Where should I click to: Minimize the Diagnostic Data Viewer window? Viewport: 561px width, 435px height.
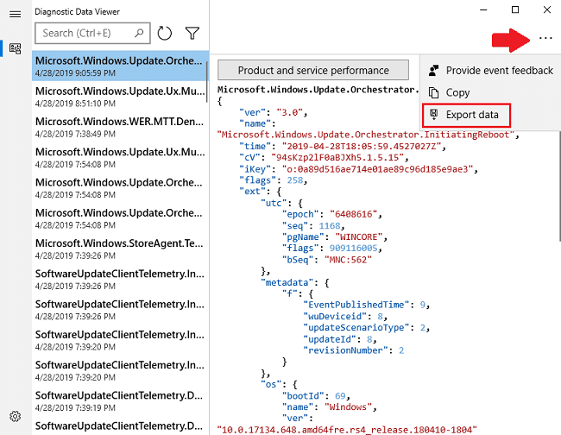(x=483, y=10)
